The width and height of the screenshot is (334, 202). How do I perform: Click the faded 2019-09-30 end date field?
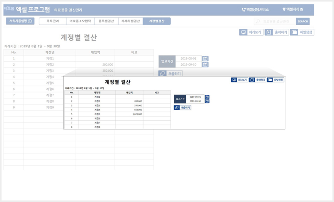click(189, 64)
